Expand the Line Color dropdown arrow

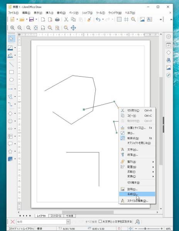pyautogui.click(x=15, y=48)
